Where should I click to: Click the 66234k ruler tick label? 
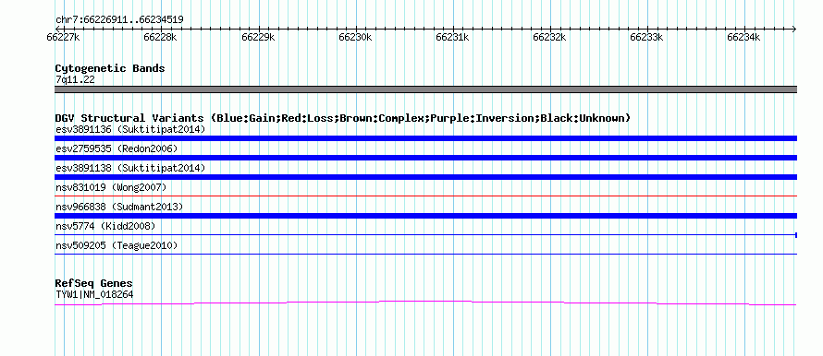click(743, 37)
